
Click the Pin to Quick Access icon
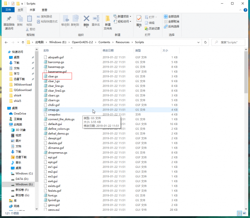tap(9, 20)
